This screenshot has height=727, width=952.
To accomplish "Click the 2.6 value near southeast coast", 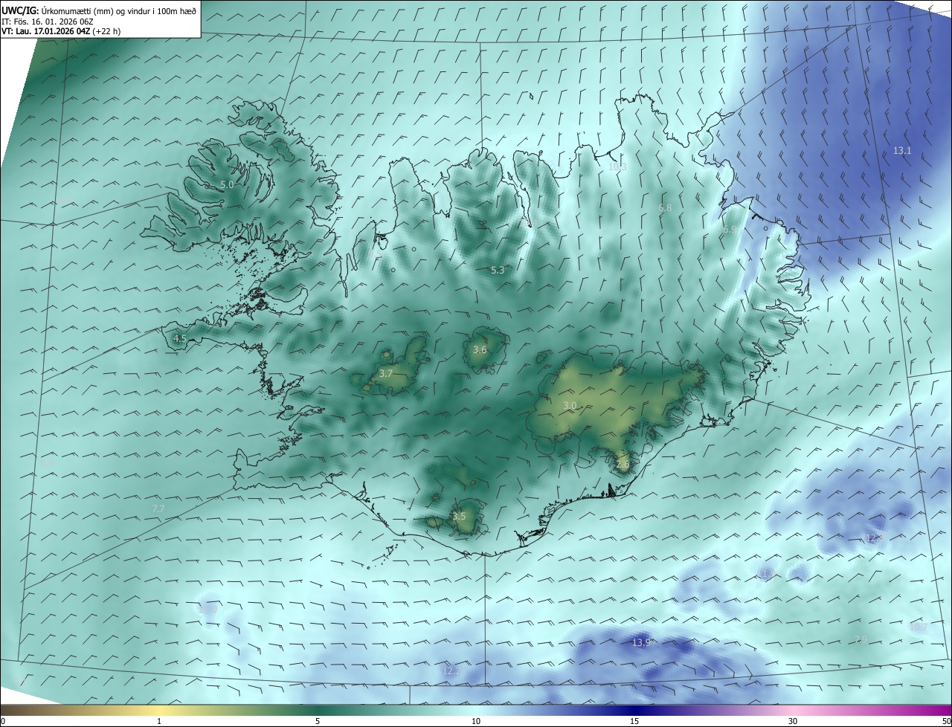I will (623, 465).
